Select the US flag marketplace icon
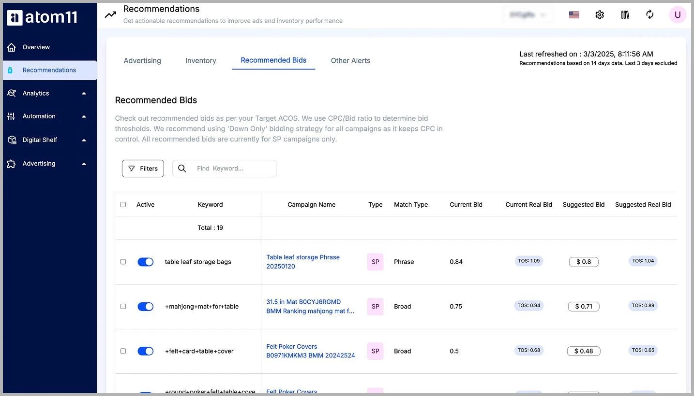The image size is (694, 396). click(x=574, y=15)
